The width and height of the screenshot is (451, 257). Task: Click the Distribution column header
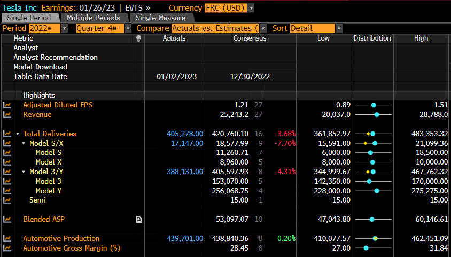[x=372, y=38]
